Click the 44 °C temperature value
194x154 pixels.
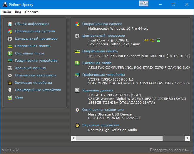click(149, 40)
